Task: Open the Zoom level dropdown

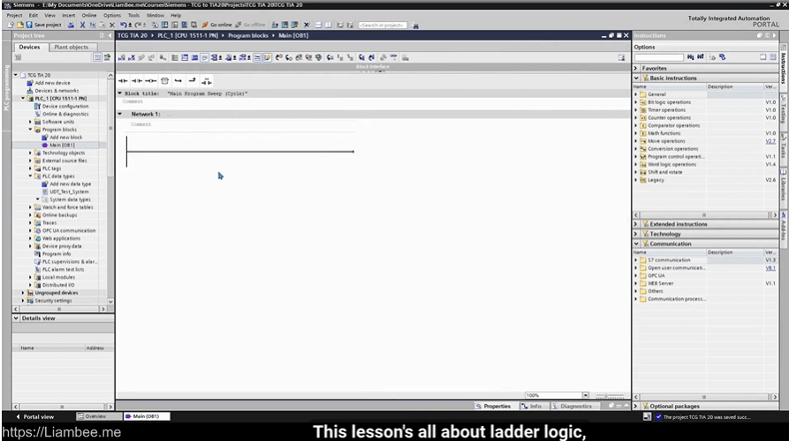Action: click(585, 395)
